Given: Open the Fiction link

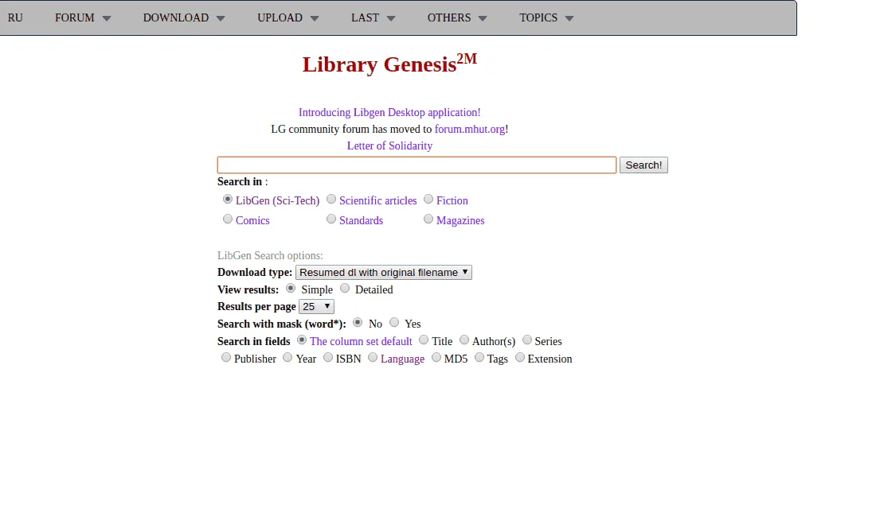Looking at the screenshot, I should coord(452,200).
